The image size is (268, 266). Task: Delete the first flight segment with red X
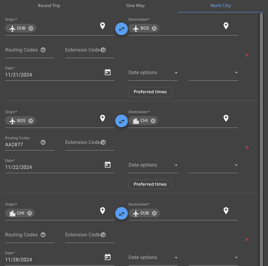247,55
